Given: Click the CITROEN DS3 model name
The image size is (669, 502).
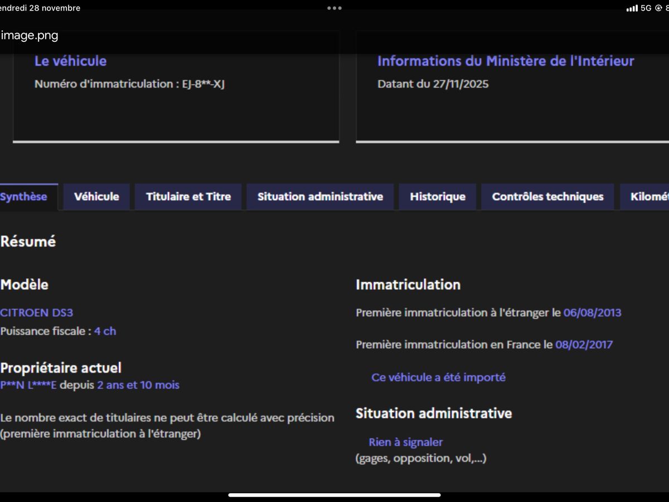Looking at the screenshot, I should click(37, 313).
